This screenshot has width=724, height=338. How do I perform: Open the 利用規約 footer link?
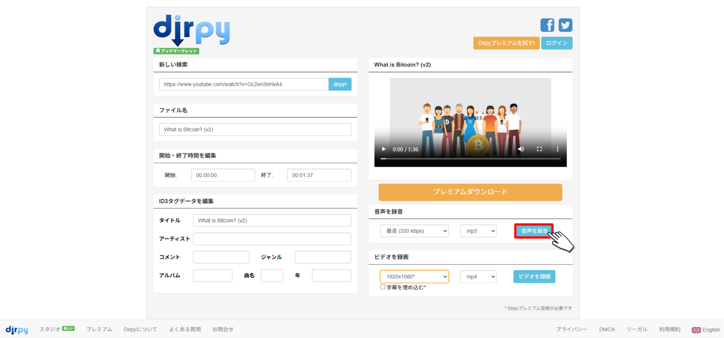(x=670, y=329)
